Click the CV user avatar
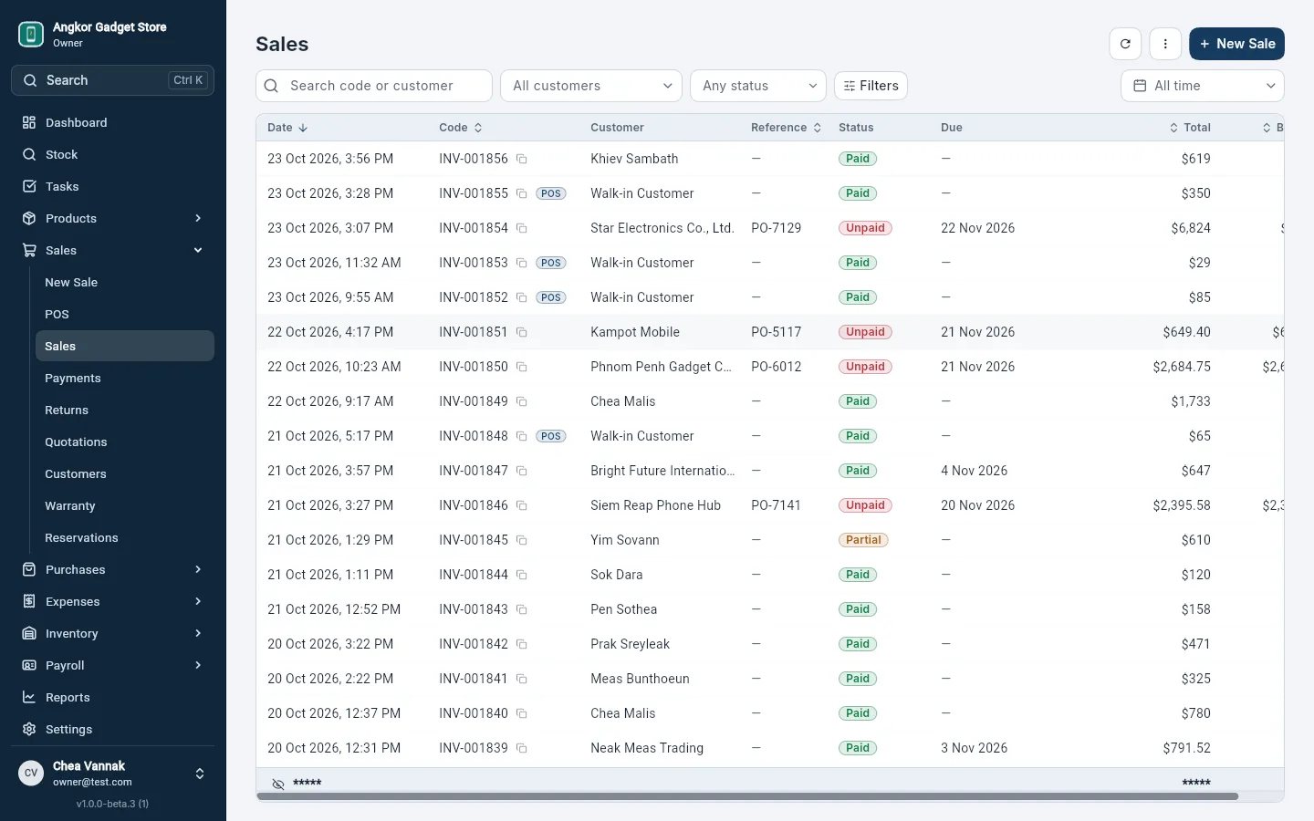The image size is (1314, 821). pyautogui.click(x=31, y=774)
